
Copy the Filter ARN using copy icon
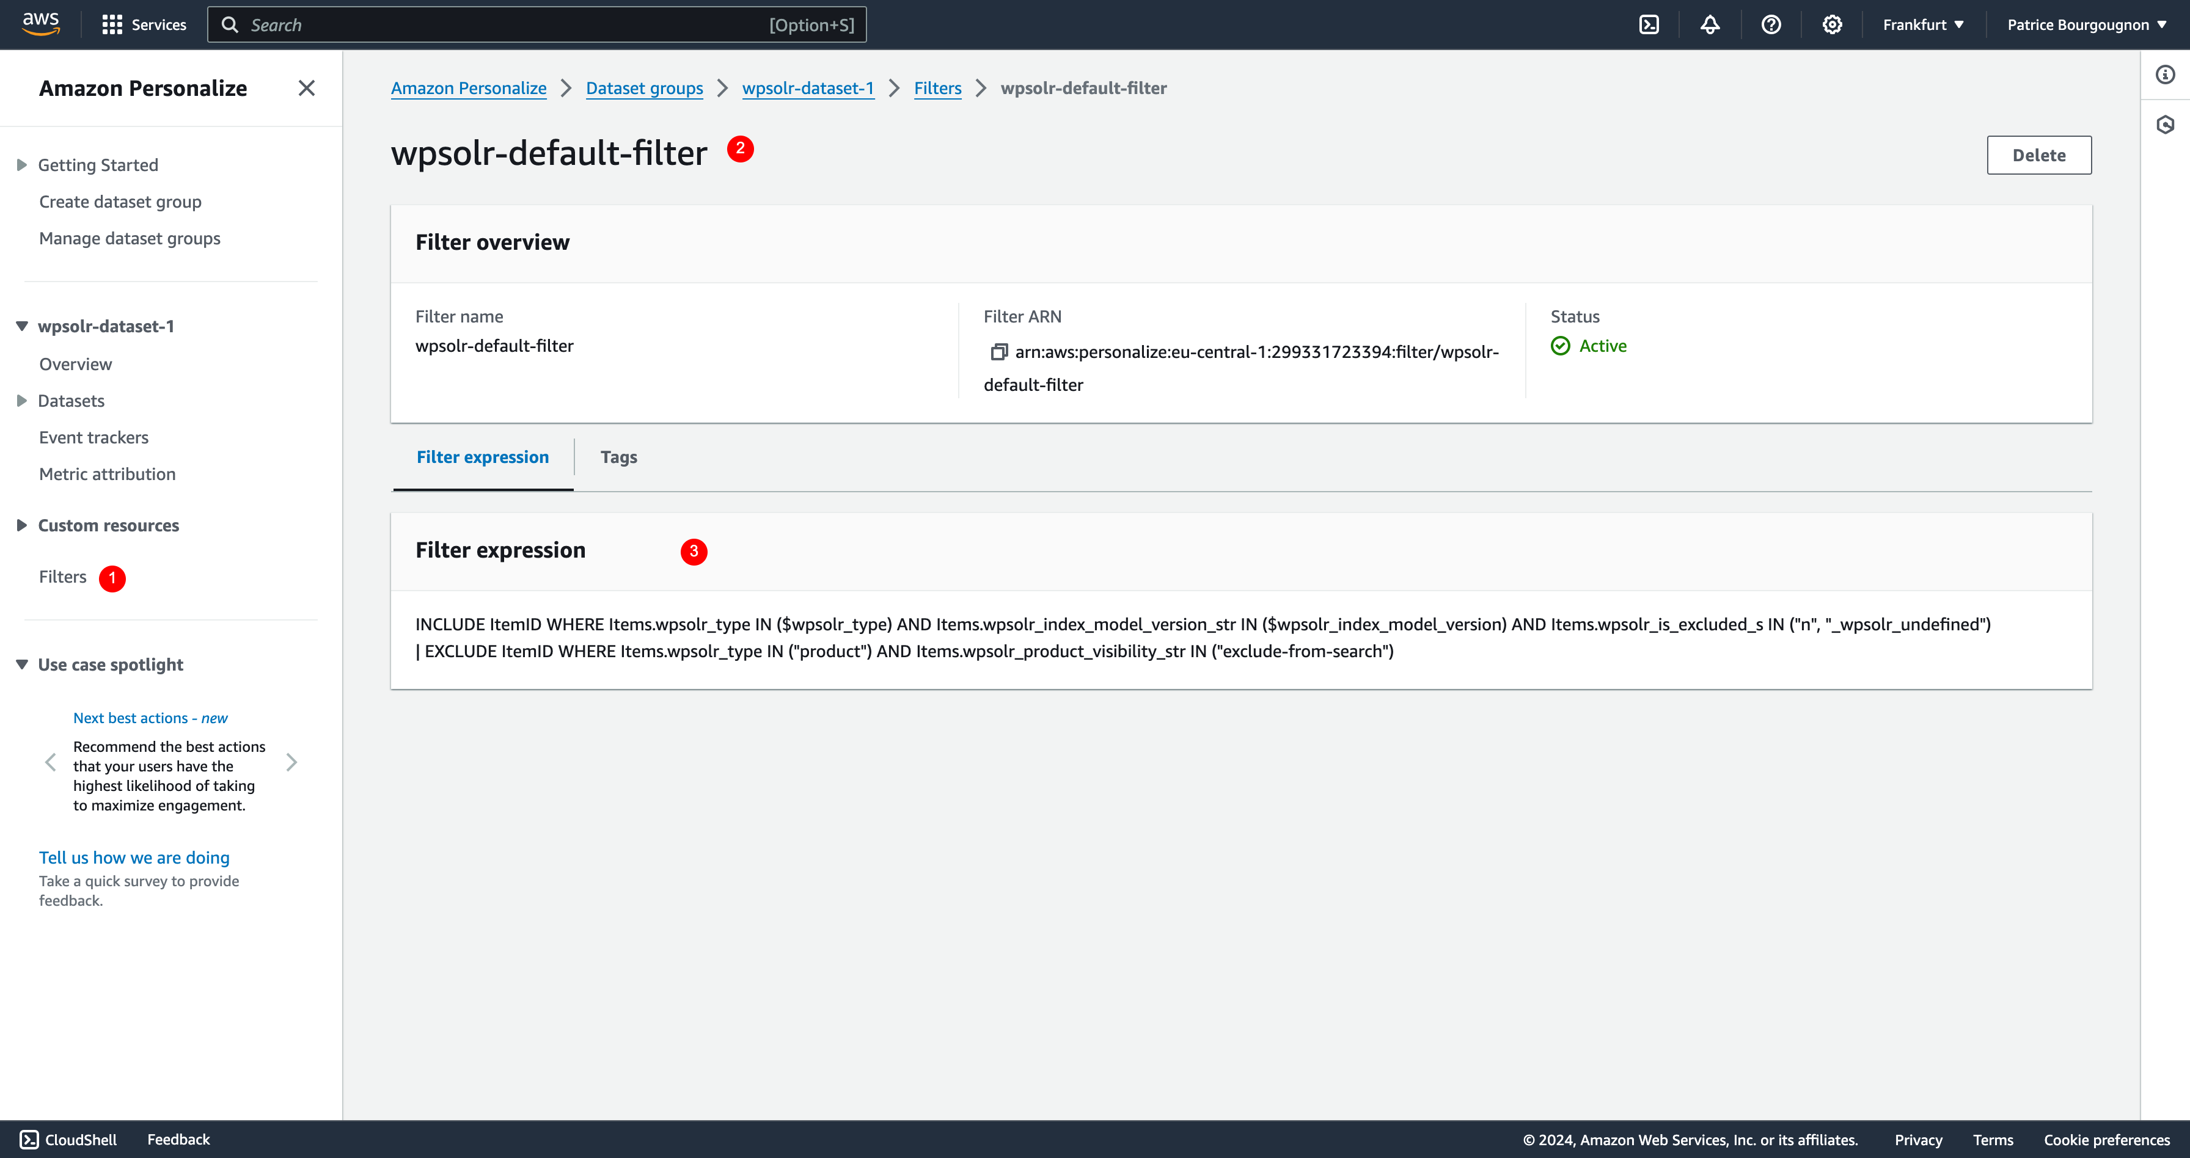click(998, 352)
